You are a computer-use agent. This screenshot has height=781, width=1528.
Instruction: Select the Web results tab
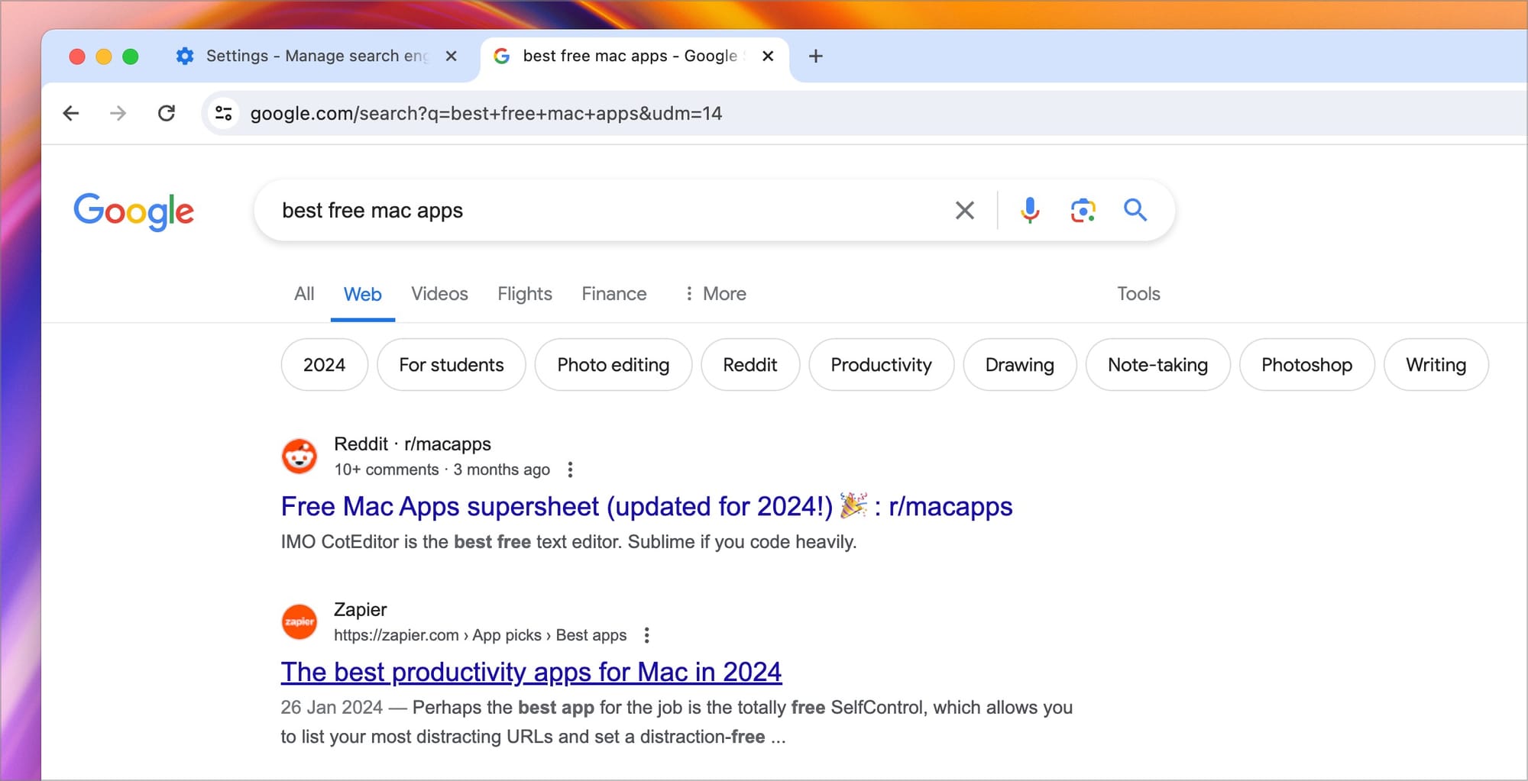click(x=362, y=295)
